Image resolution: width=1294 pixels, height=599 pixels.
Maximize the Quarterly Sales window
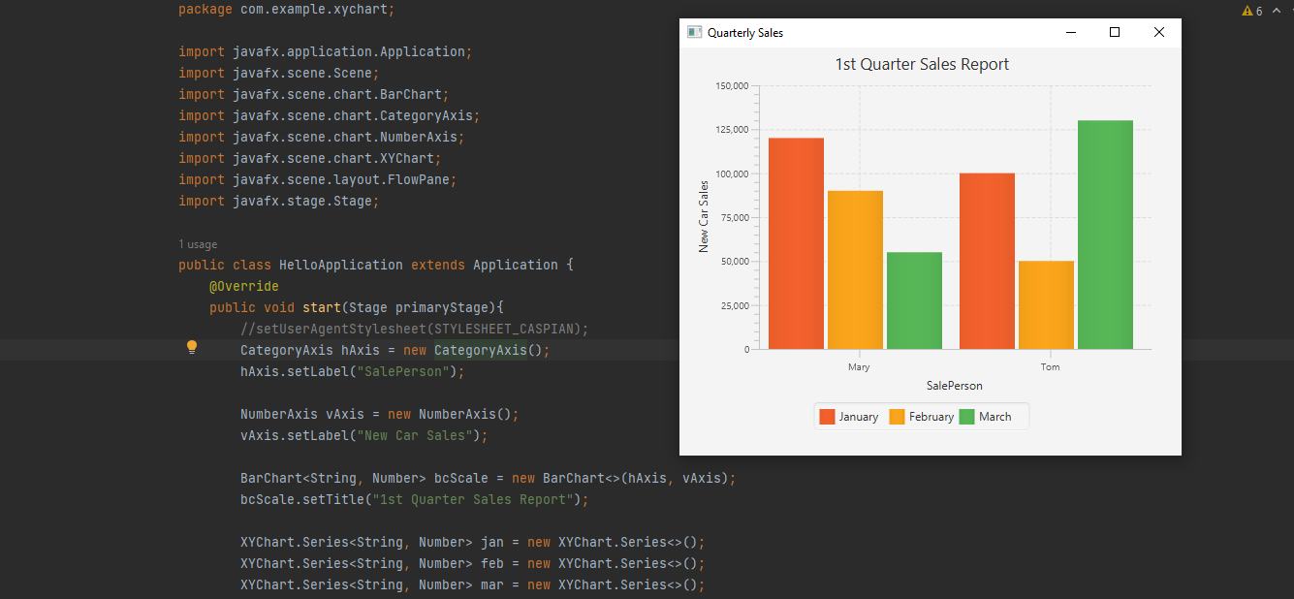click(1115, 32)
